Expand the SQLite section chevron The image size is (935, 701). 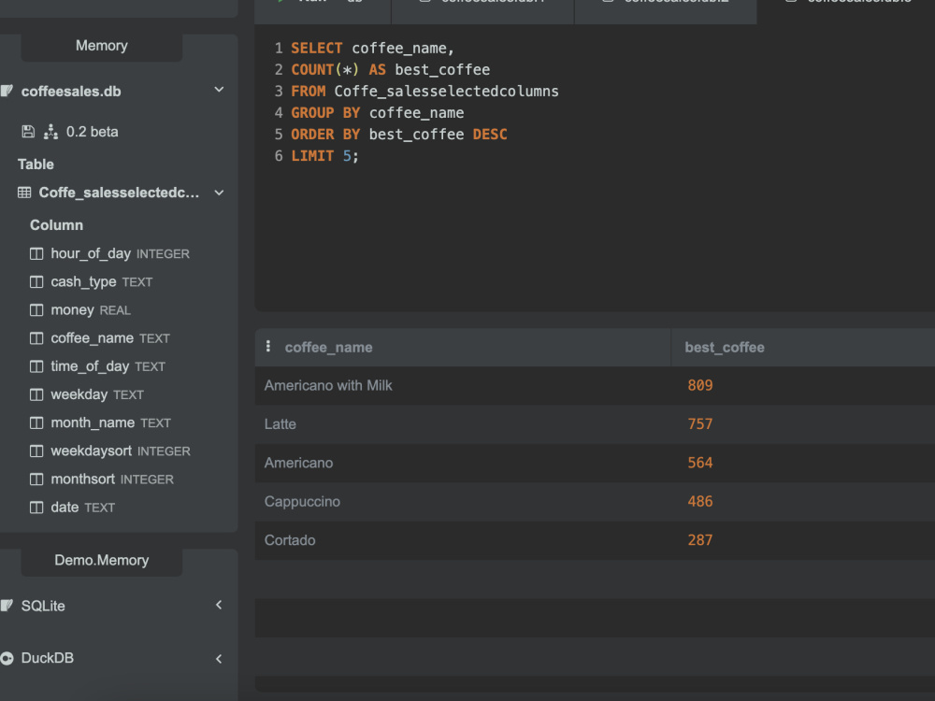(219, 605)
